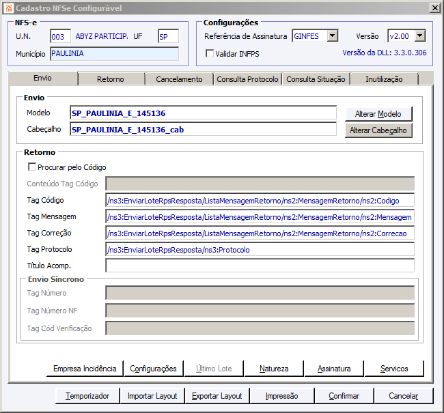Focus the U.N. field containing 003
Screen dimensions: 444x413
point(60,36)
